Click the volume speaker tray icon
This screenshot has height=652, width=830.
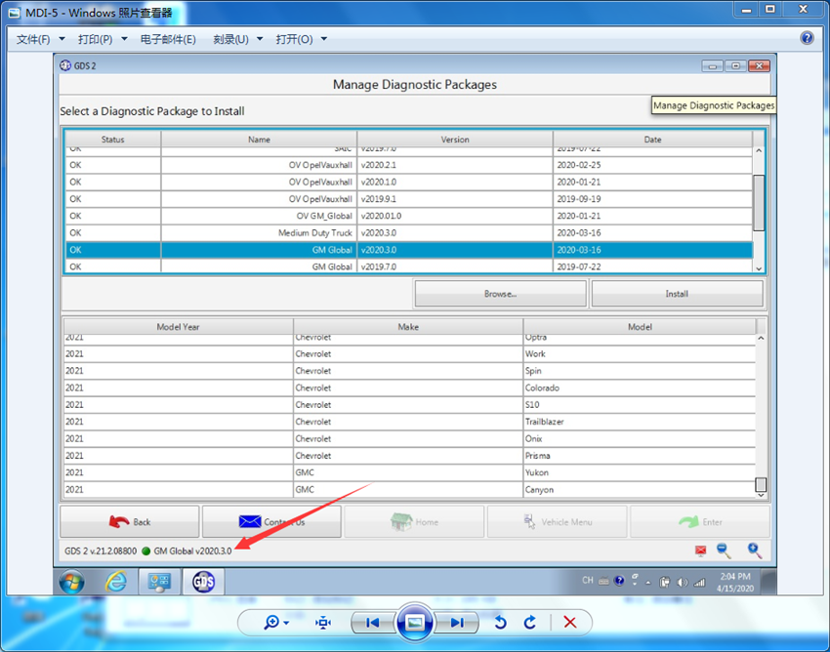683,583
